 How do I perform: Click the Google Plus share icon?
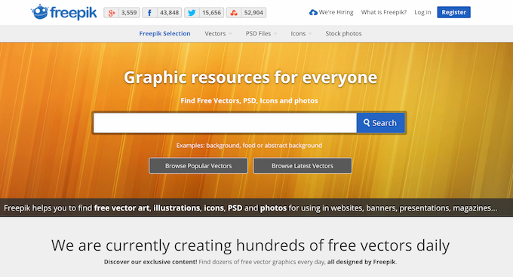coord(111,13)
